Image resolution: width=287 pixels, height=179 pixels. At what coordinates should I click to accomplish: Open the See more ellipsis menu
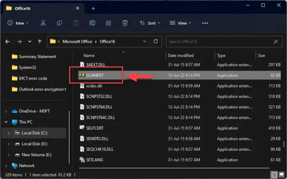pos(205,23)
